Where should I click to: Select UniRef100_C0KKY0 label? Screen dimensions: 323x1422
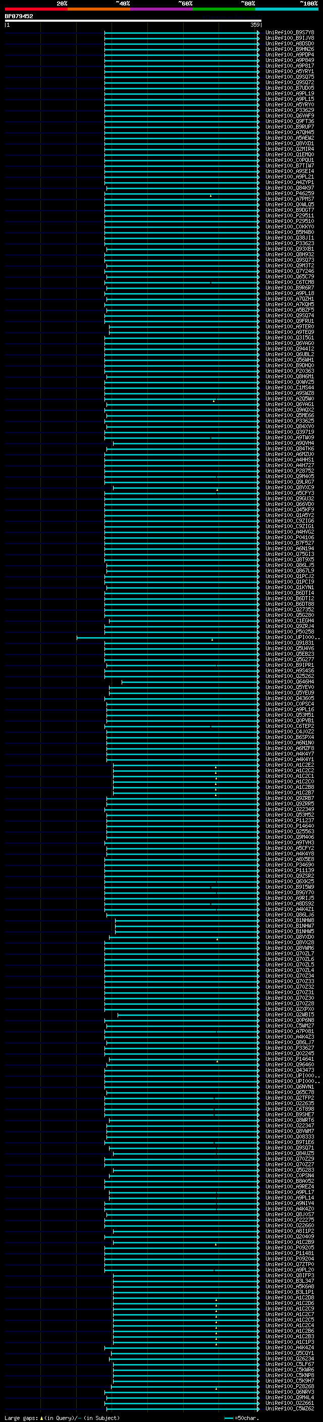[290, 227]
